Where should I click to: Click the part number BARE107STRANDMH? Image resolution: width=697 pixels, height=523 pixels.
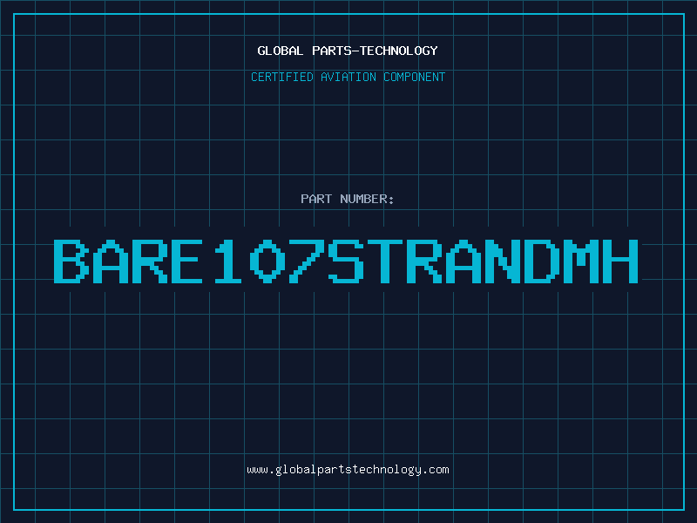(346, 261)
